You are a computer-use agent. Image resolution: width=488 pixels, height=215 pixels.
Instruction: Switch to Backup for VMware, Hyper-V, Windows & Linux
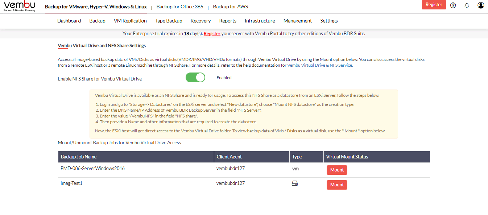96,7
